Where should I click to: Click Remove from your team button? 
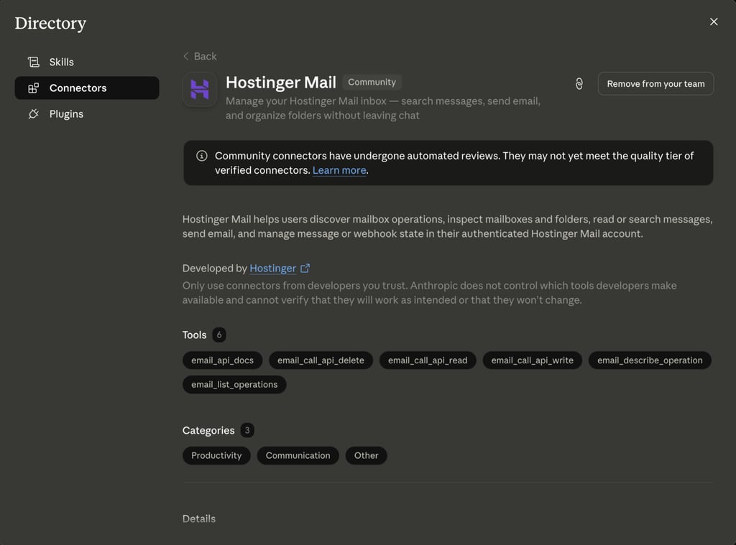[x=655, y=83]
